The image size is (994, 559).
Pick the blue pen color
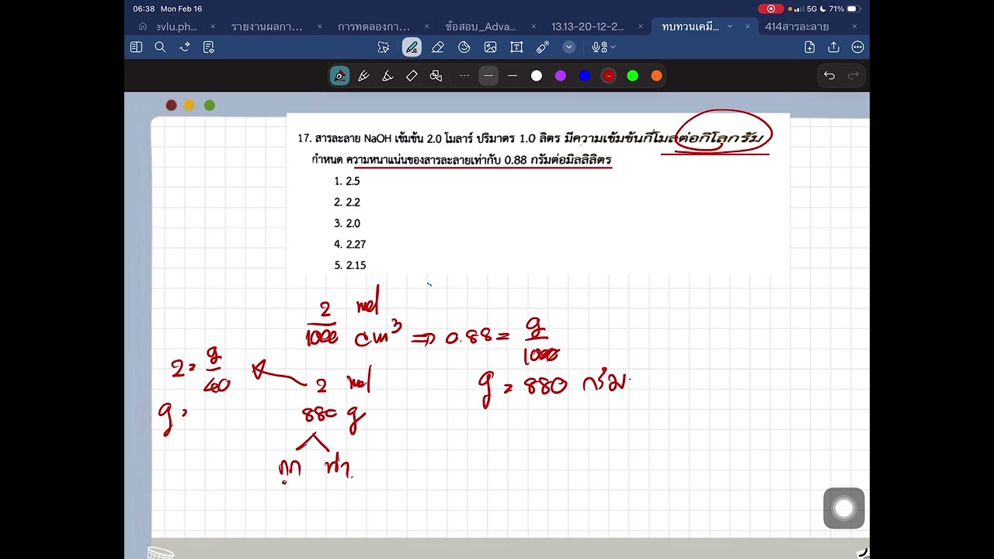pos(585,75)
